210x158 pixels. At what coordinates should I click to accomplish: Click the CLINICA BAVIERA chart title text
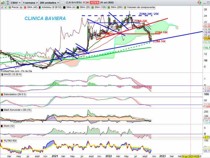(x=45, y=18)
